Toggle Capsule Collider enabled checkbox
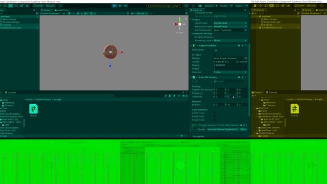 pos(197,45)
